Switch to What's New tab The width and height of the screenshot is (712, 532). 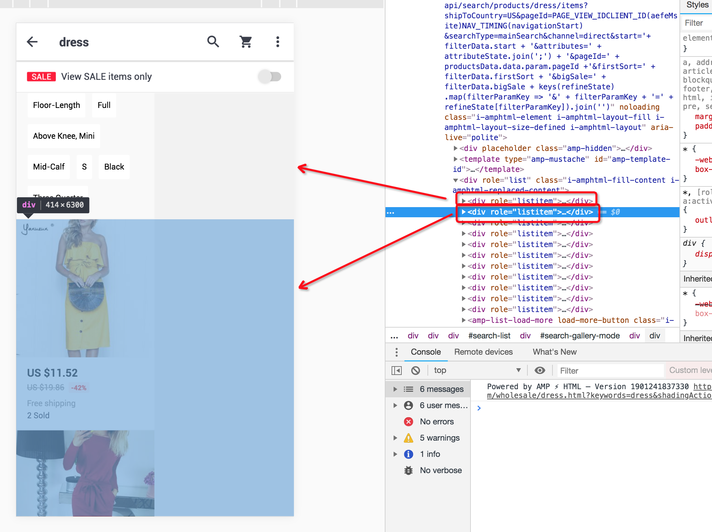click(554, 352)
